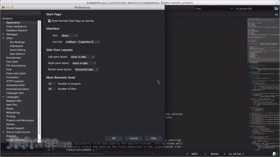Open Save Options preferences

coord(17,54)
